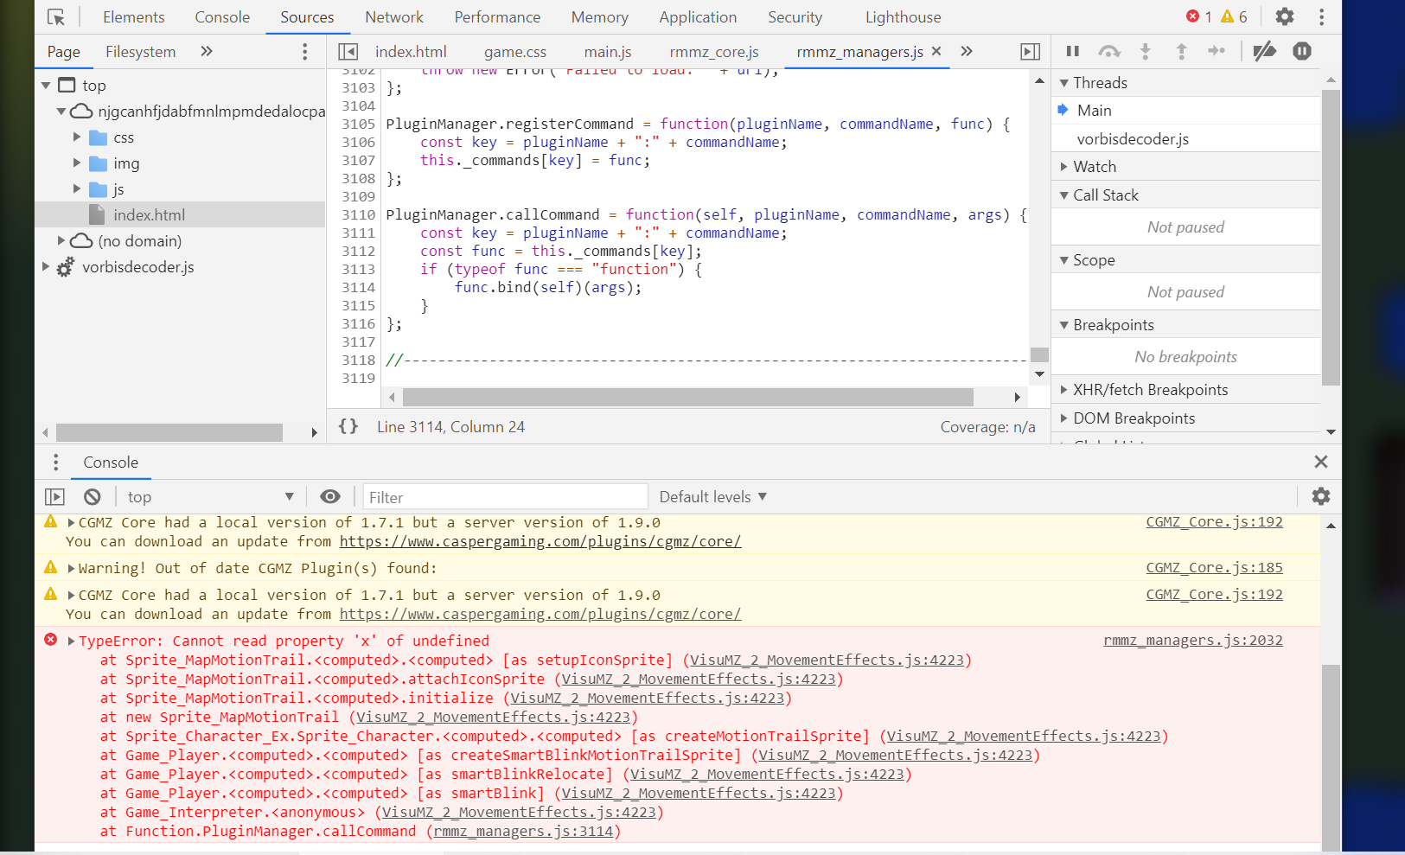Open Default levels dropdown
Screen dimensions: 1405x855
(713, 497)
